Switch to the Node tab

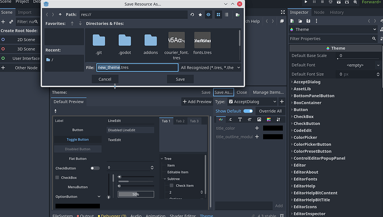pos(319,12)
